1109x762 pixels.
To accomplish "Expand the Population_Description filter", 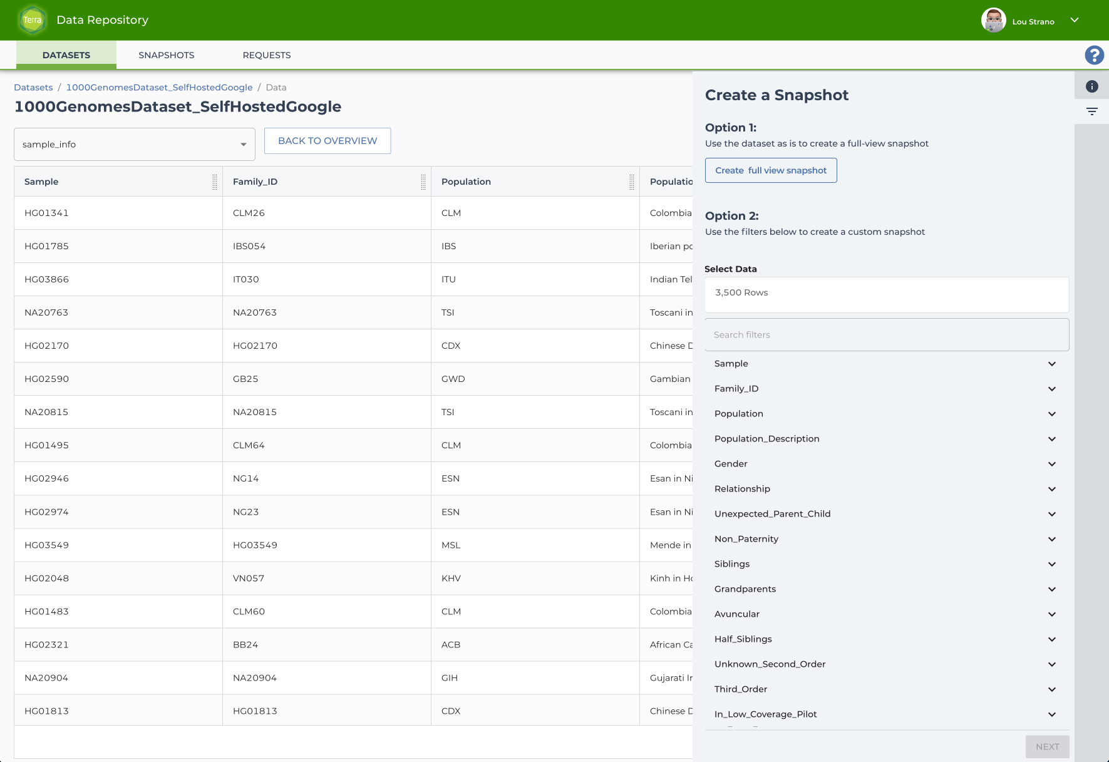I will (x=886, y=439).
